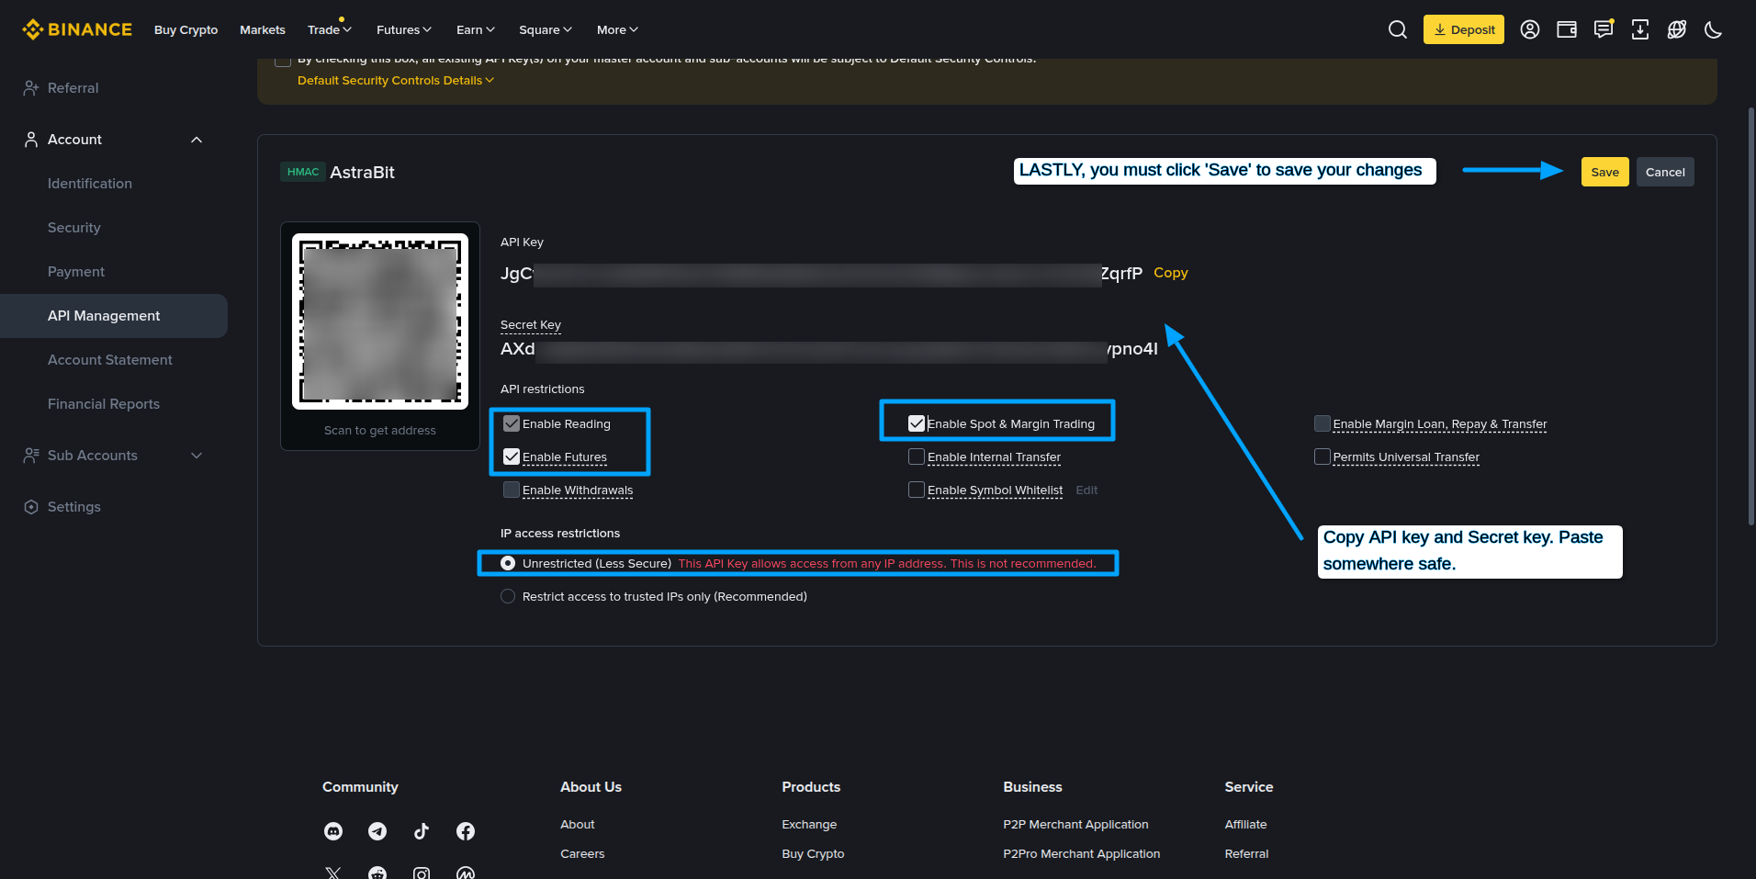Toggle the moon theme icon
This screenshot has width=1756, height=879.
tap(1713, 29)
